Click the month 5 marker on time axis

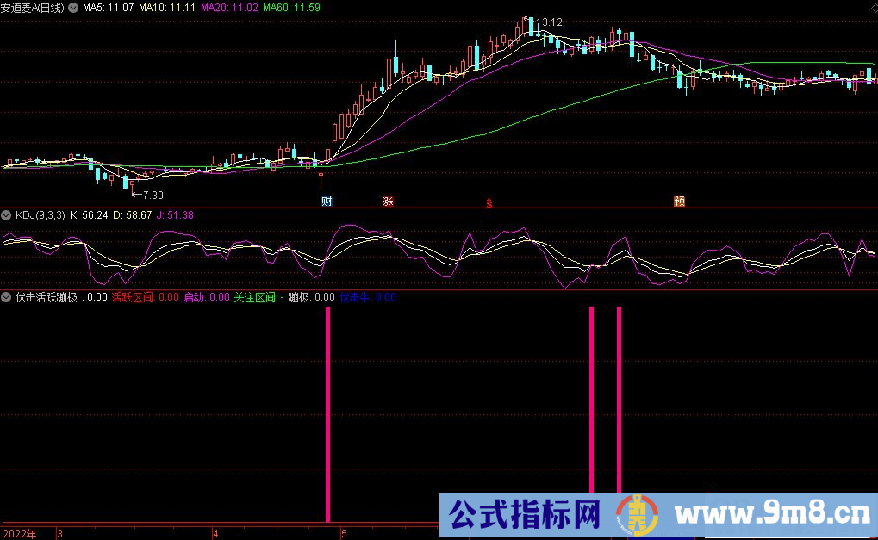(345, 534)
